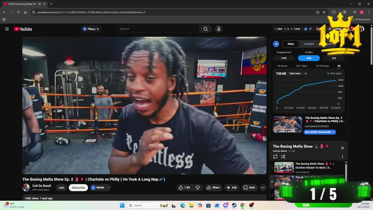
Task: Select the 4.8x Outlier pill
Action: tap(309, 58)
